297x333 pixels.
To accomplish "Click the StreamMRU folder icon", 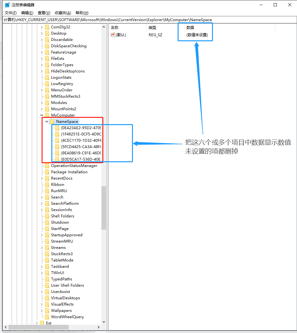I will 47,241.
